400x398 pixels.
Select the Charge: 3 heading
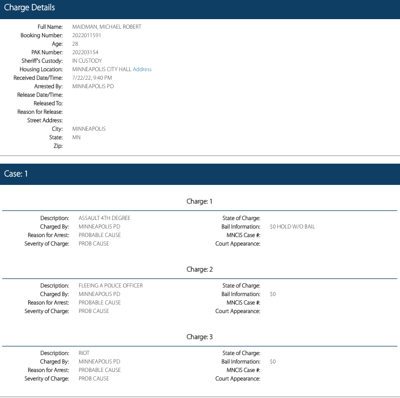tap(199, 337)
